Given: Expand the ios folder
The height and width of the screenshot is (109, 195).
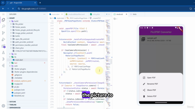Looking at the screenshot, I should (10, 54).
